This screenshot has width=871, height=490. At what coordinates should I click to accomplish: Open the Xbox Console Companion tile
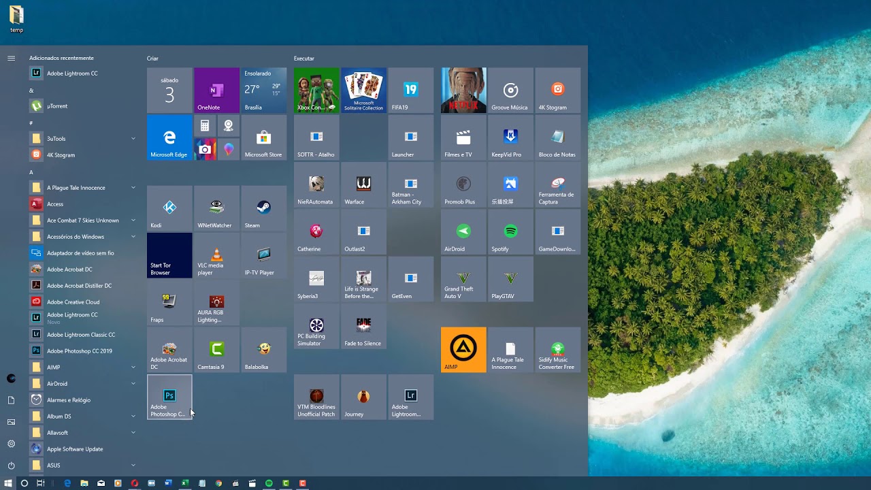point(316,90)
